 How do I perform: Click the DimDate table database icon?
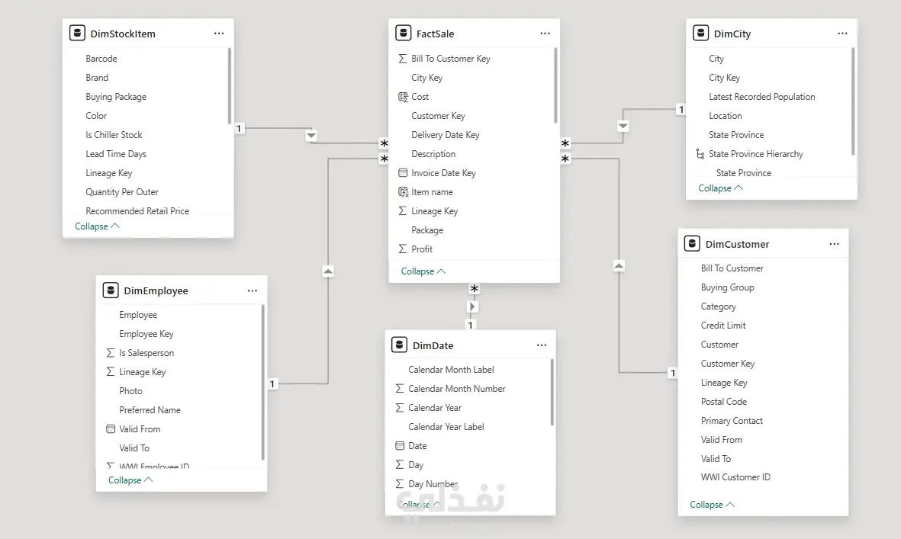coord(399,345)
